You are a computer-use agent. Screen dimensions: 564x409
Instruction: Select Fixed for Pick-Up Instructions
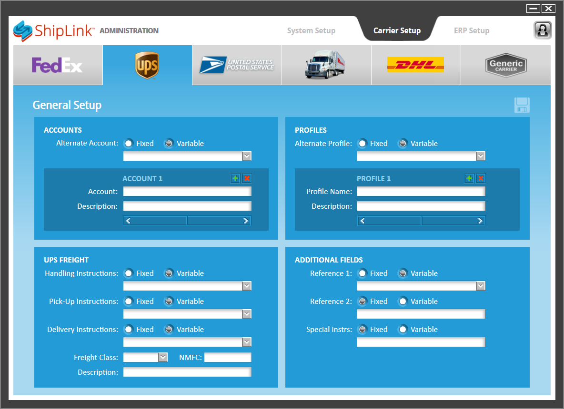point(129,302)
